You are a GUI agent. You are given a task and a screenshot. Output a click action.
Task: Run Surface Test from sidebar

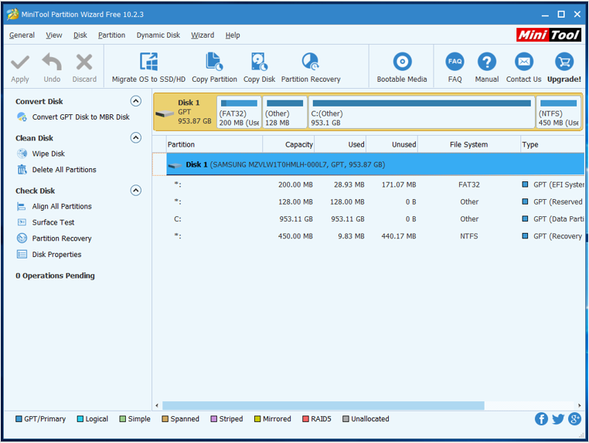(53, 222)
